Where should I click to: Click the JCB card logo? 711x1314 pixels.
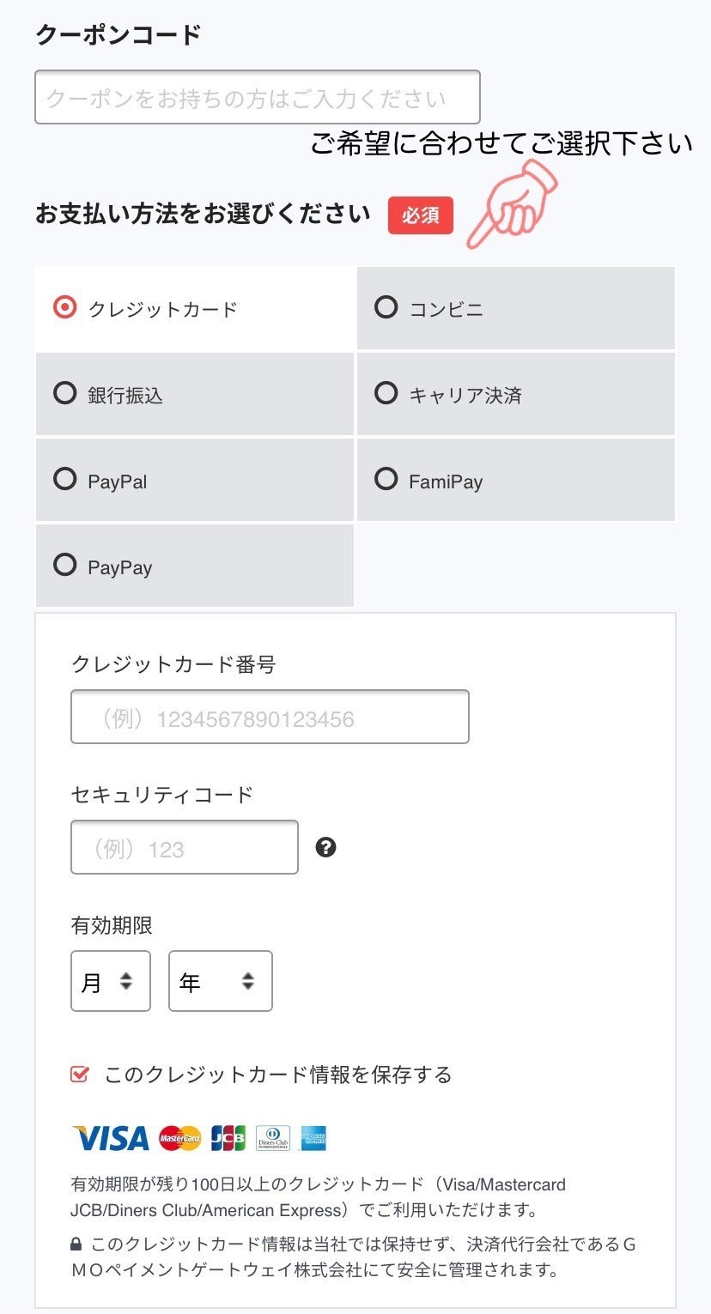(228, 1138)
